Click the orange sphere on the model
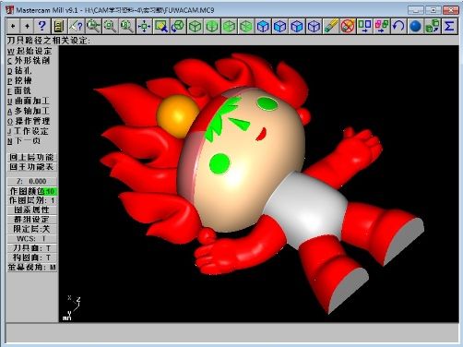This screenshot has height=347, width=463. [x=176, y=115]
